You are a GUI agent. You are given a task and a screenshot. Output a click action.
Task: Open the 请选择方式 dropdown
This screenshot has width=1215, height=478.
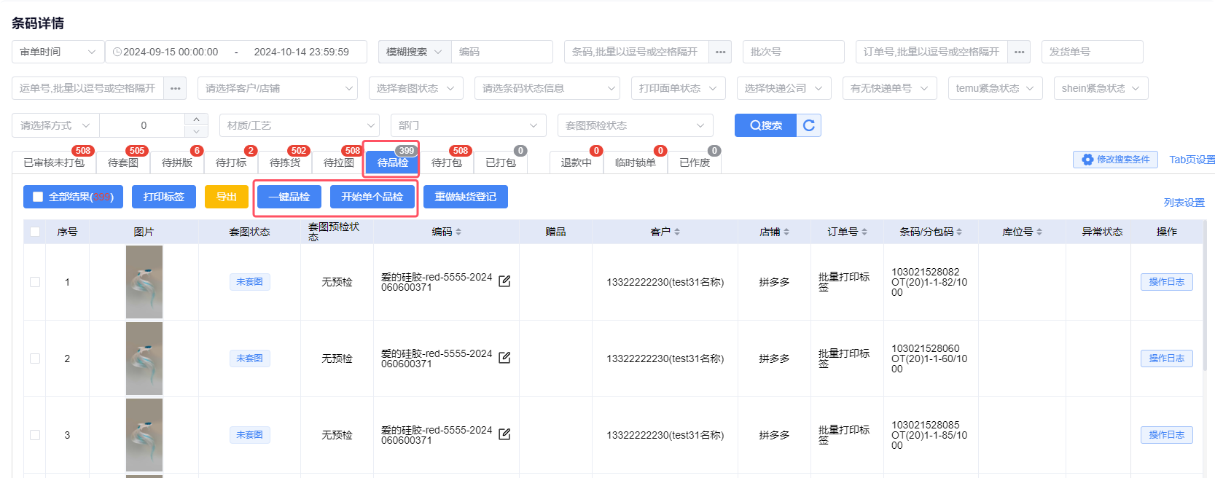(55, 125)
